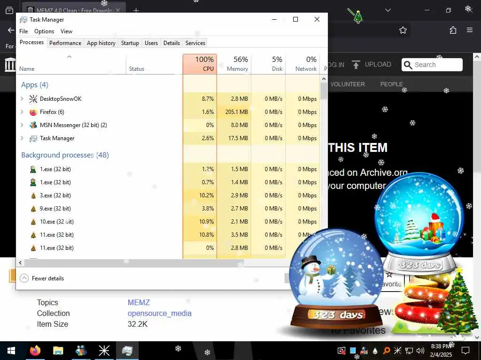Click the process list scroll-up arrow

pyautogui.click(x=324, y=79)
